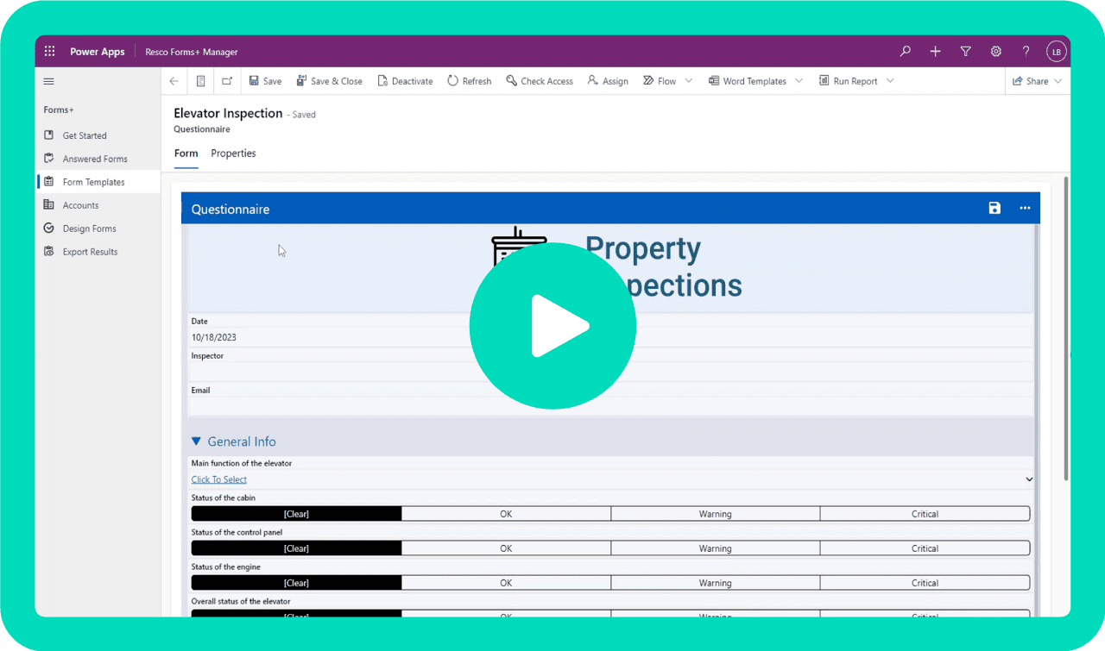Click the help question mark icon
The image size is (1105, 651).
tap(1026, 52)
